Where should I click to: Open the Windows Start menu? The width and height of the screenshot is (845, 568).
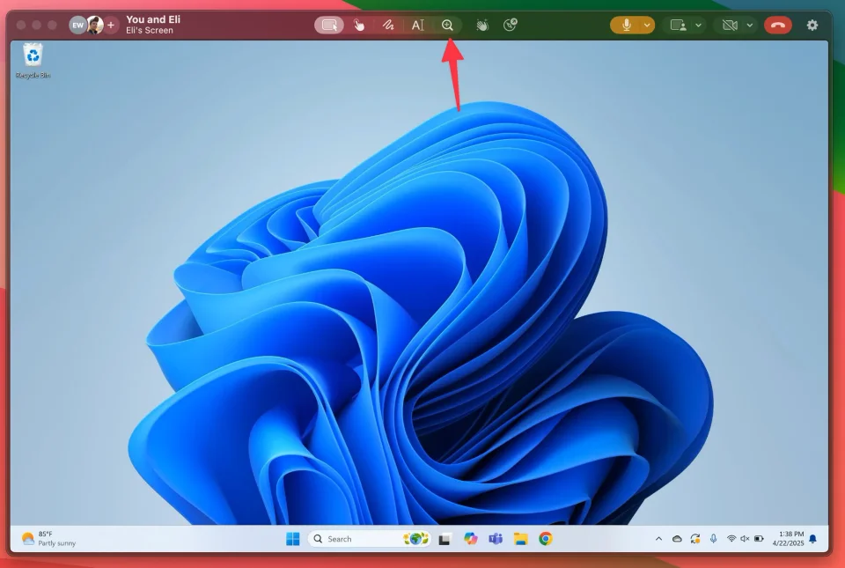click(292, 538)
